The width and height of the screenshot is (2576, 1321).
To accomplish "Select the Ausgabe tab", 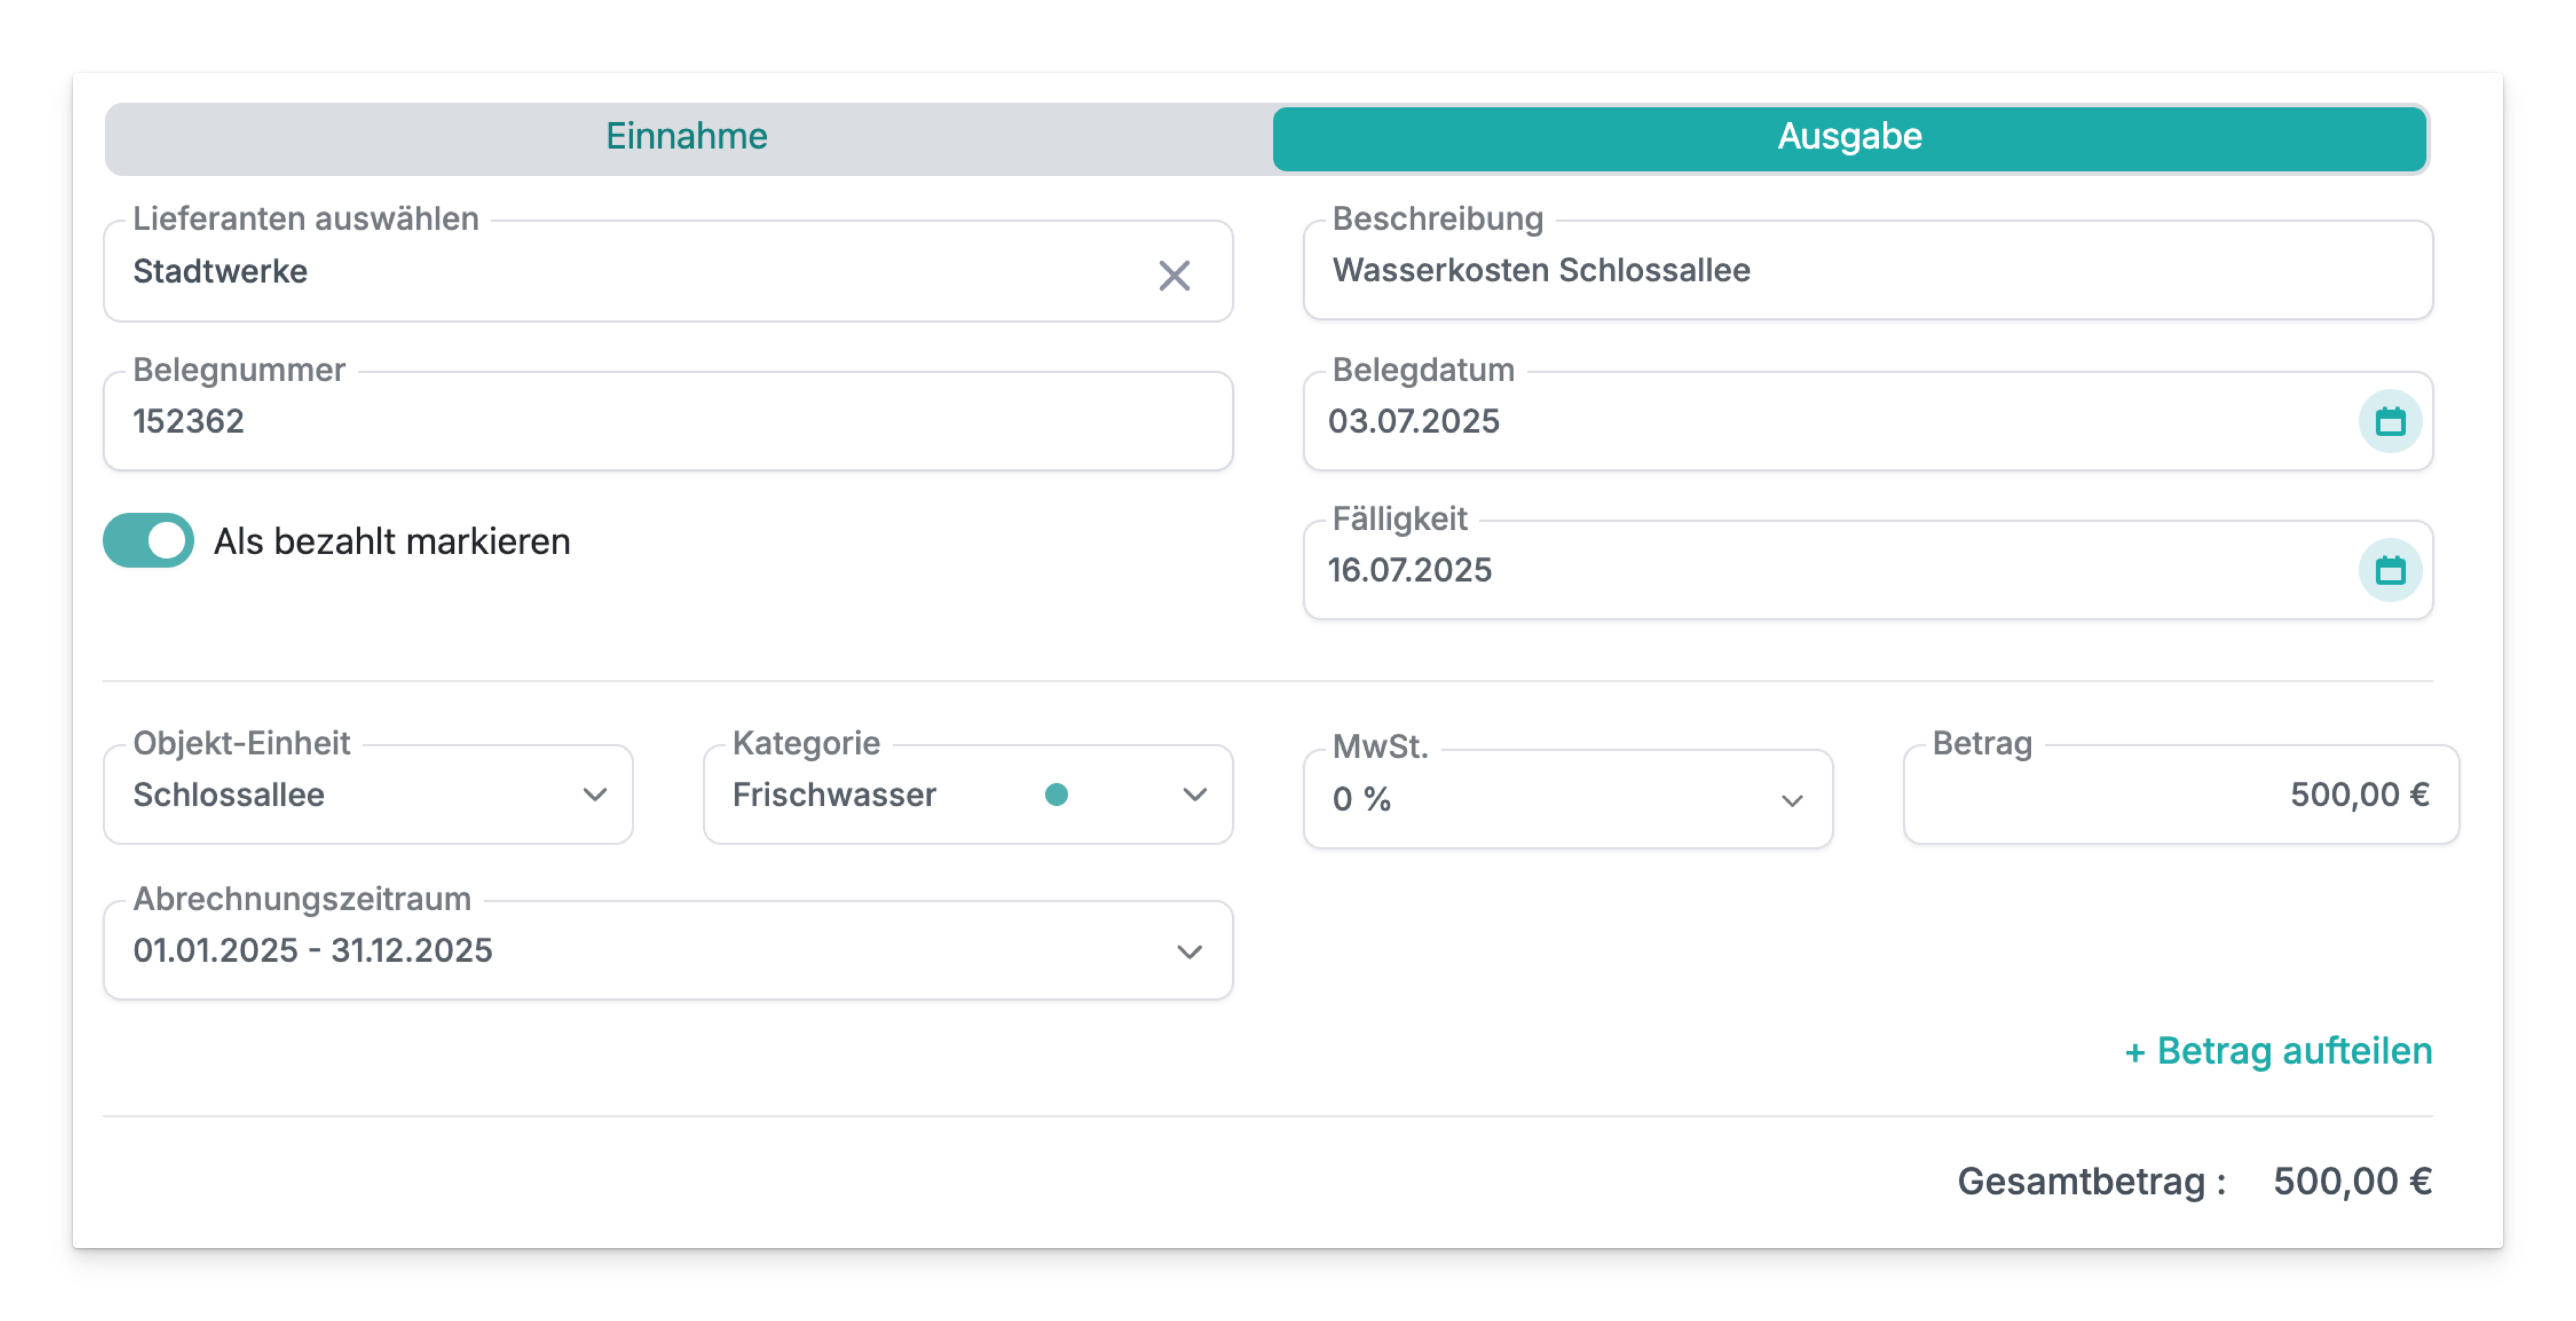I will coord(1849,137).
